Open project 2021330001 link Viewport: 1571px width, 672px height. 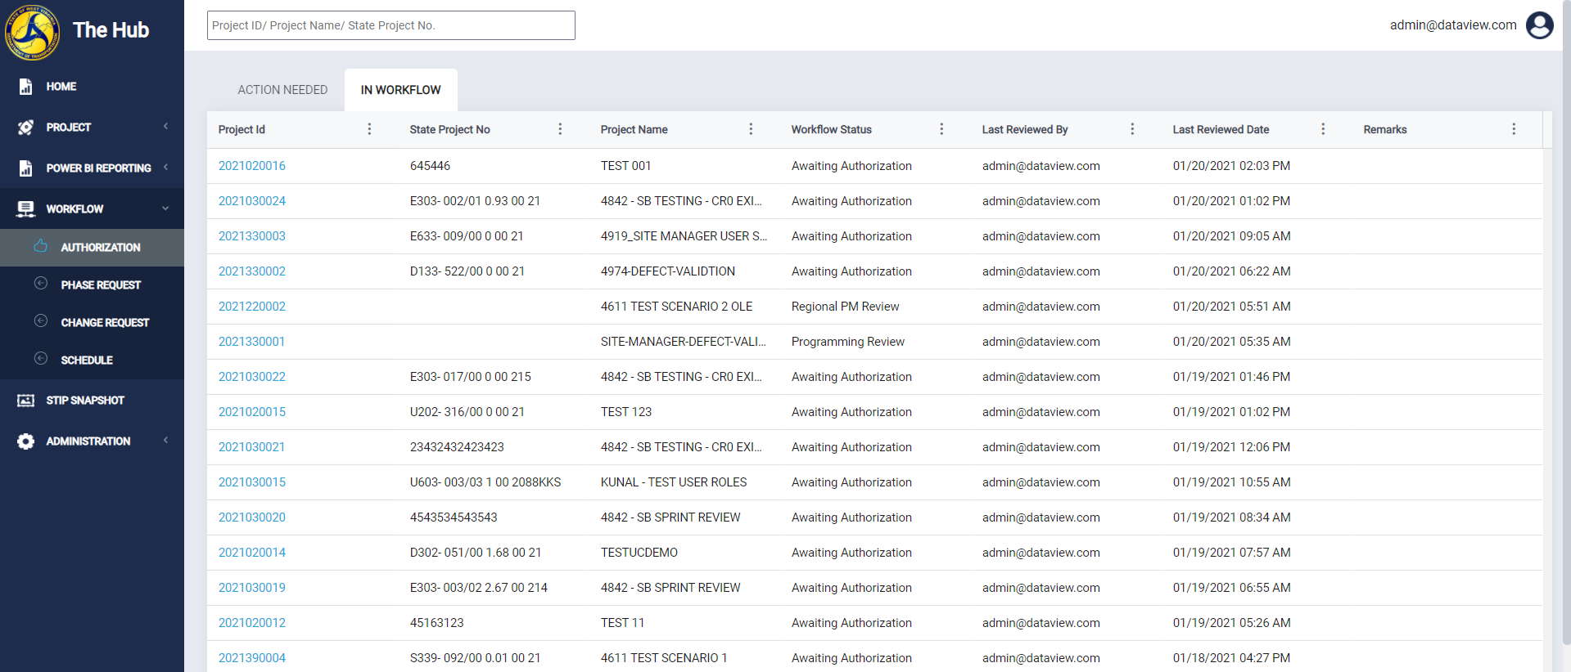pyautogui.click(x=252, y=342)
